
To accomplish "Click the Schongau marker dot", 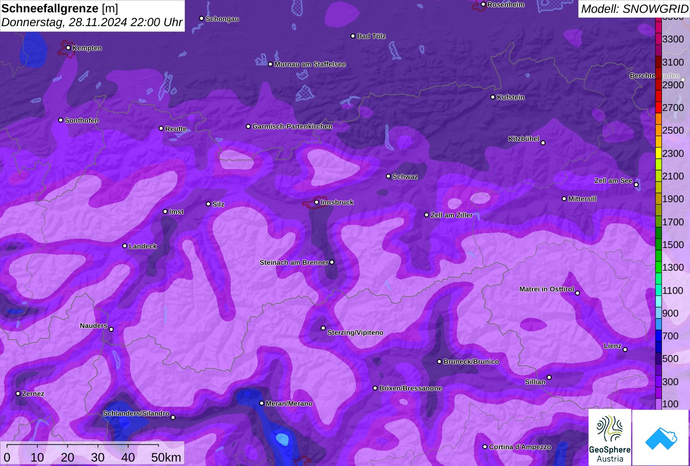I will [x=202, y=18].
